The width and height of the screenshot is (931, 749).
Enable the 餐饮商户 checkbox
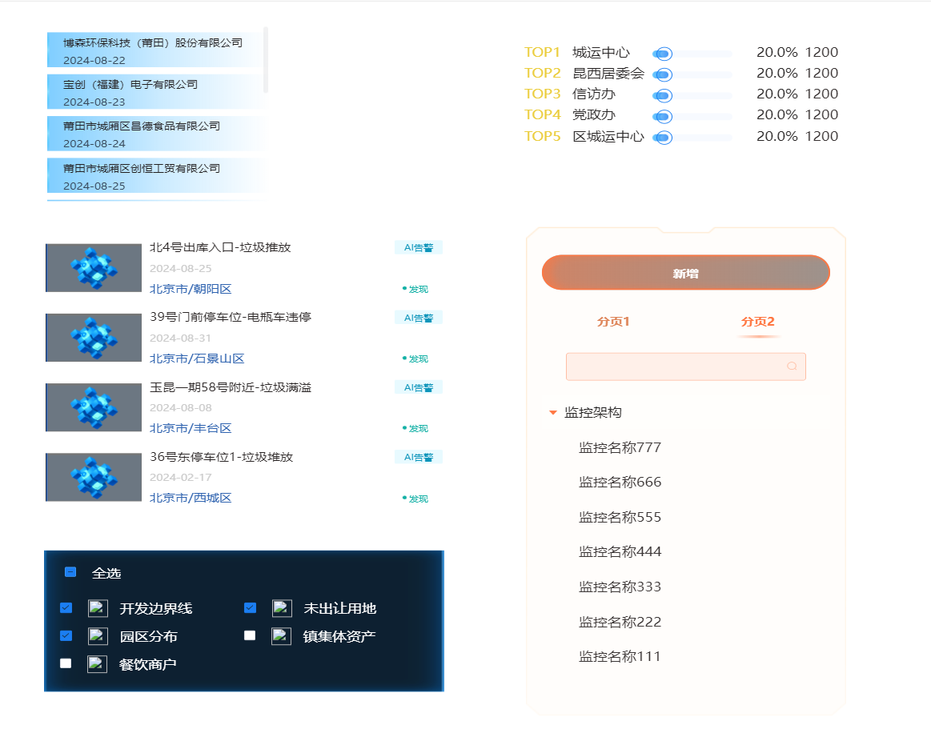66,663
